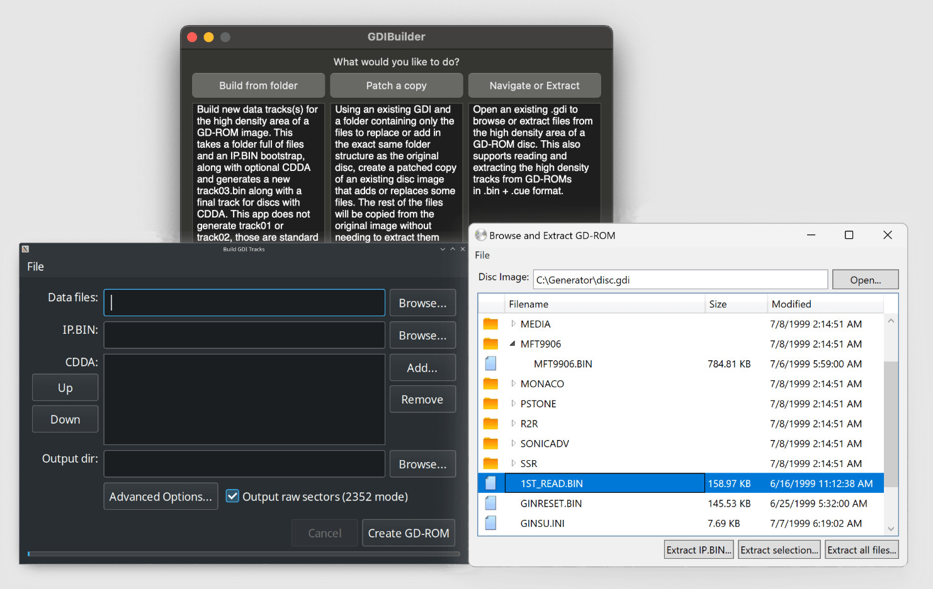Screen dimensions: 933x589
Task: Open File menu in Build GDI Tracks
Action: pyautogui.click(x=35, y=267)
